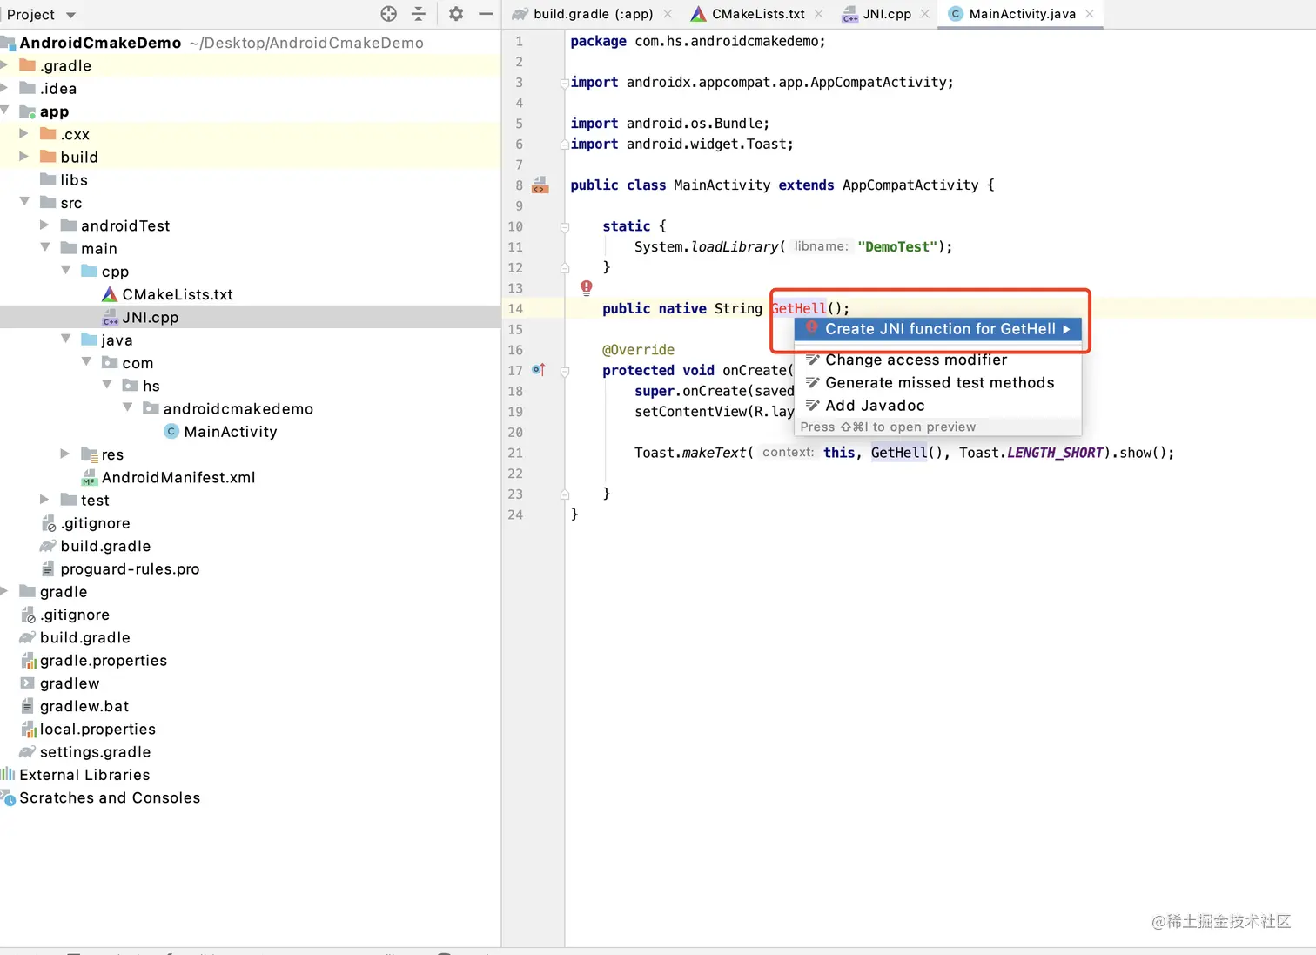
Task: Switch to JNI.cpp editor tab
Action: 887,14
